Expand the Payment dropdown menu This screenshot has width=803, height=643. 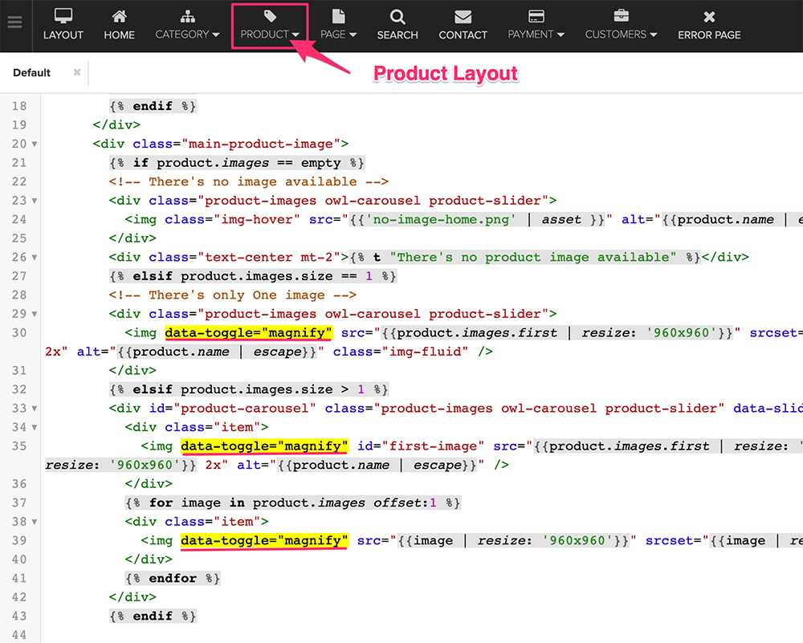(x=560, y=35)
